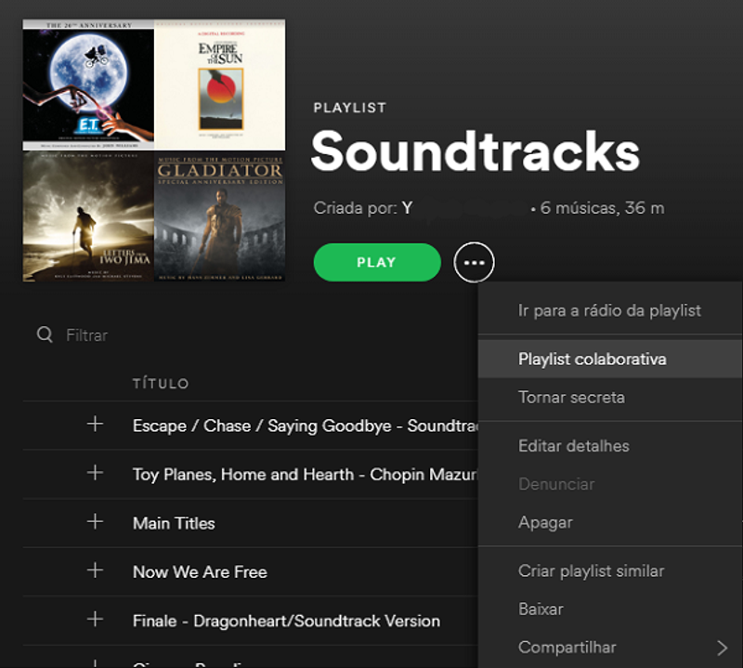Click the TÍTULO column header
Image resolution: width=743 pixels, height=668 pixels.
click(x=161, y=383)
